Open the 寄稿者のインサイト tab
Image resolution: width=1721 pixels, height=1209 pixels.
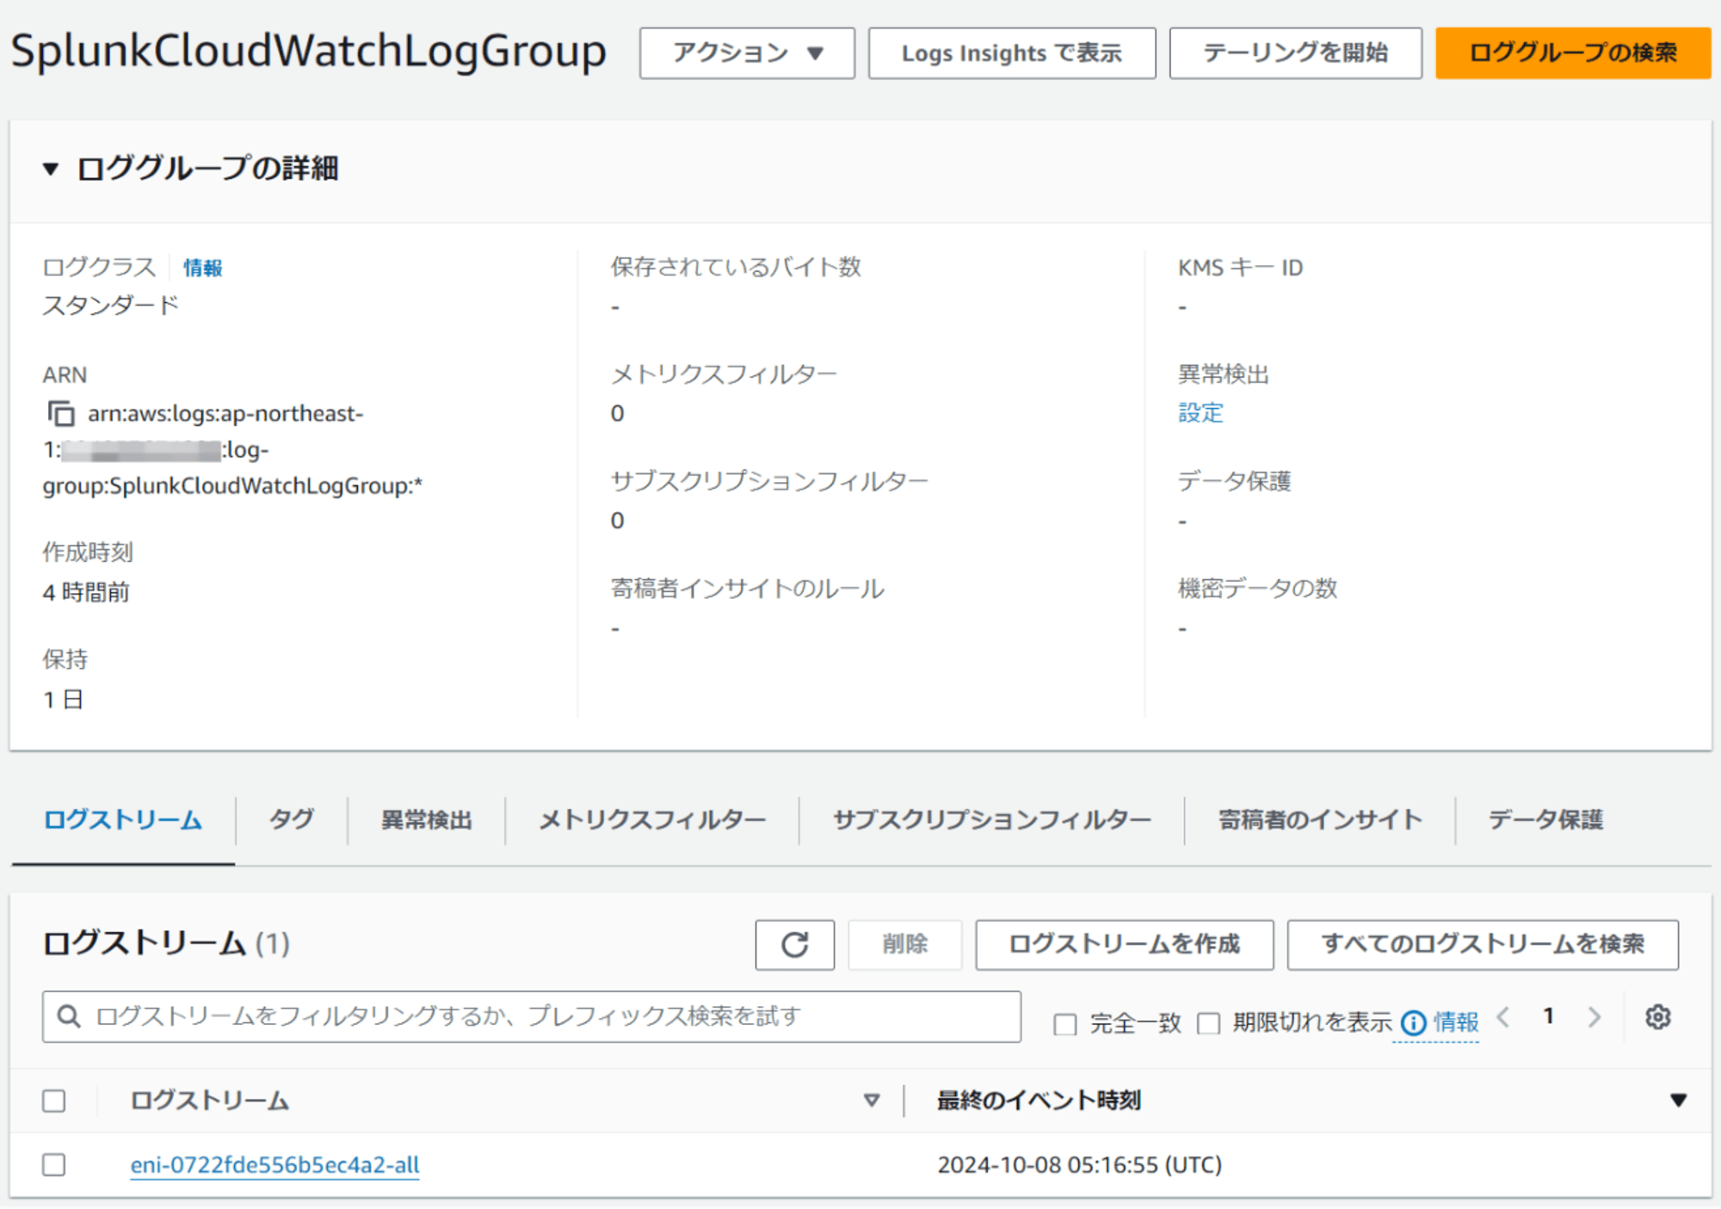pos(1320,820)
